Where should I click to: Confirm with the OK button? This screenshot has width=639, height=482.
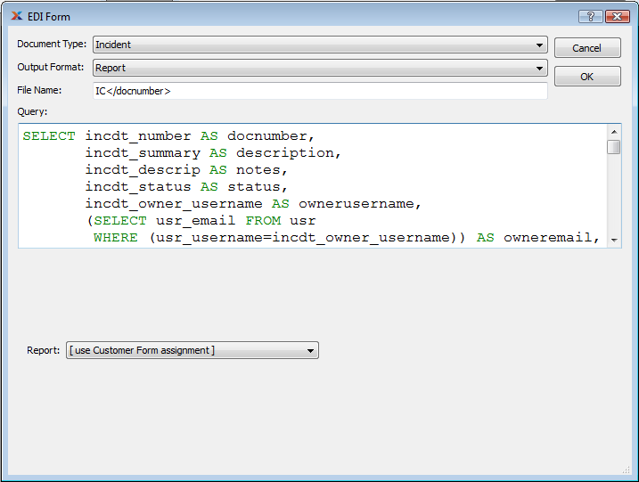(586, 77)
